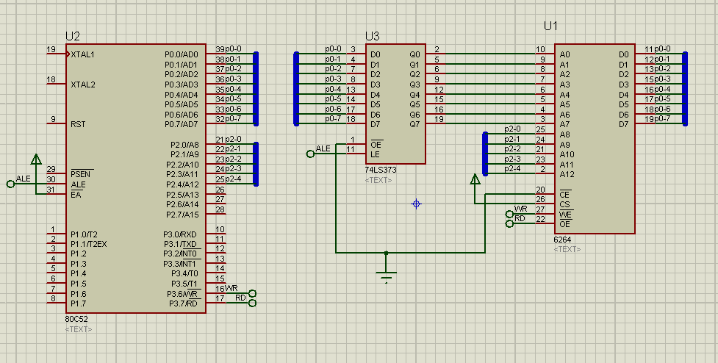Select the RD terminal at 80C52 pin 17
The height and width of the screenshot is (363, 718).
pos(253,302)
